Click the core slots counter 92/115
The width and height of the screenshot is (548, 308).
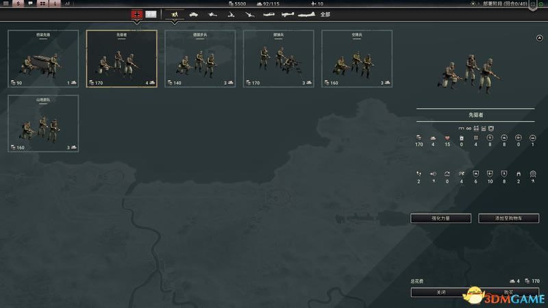point(268,4)
